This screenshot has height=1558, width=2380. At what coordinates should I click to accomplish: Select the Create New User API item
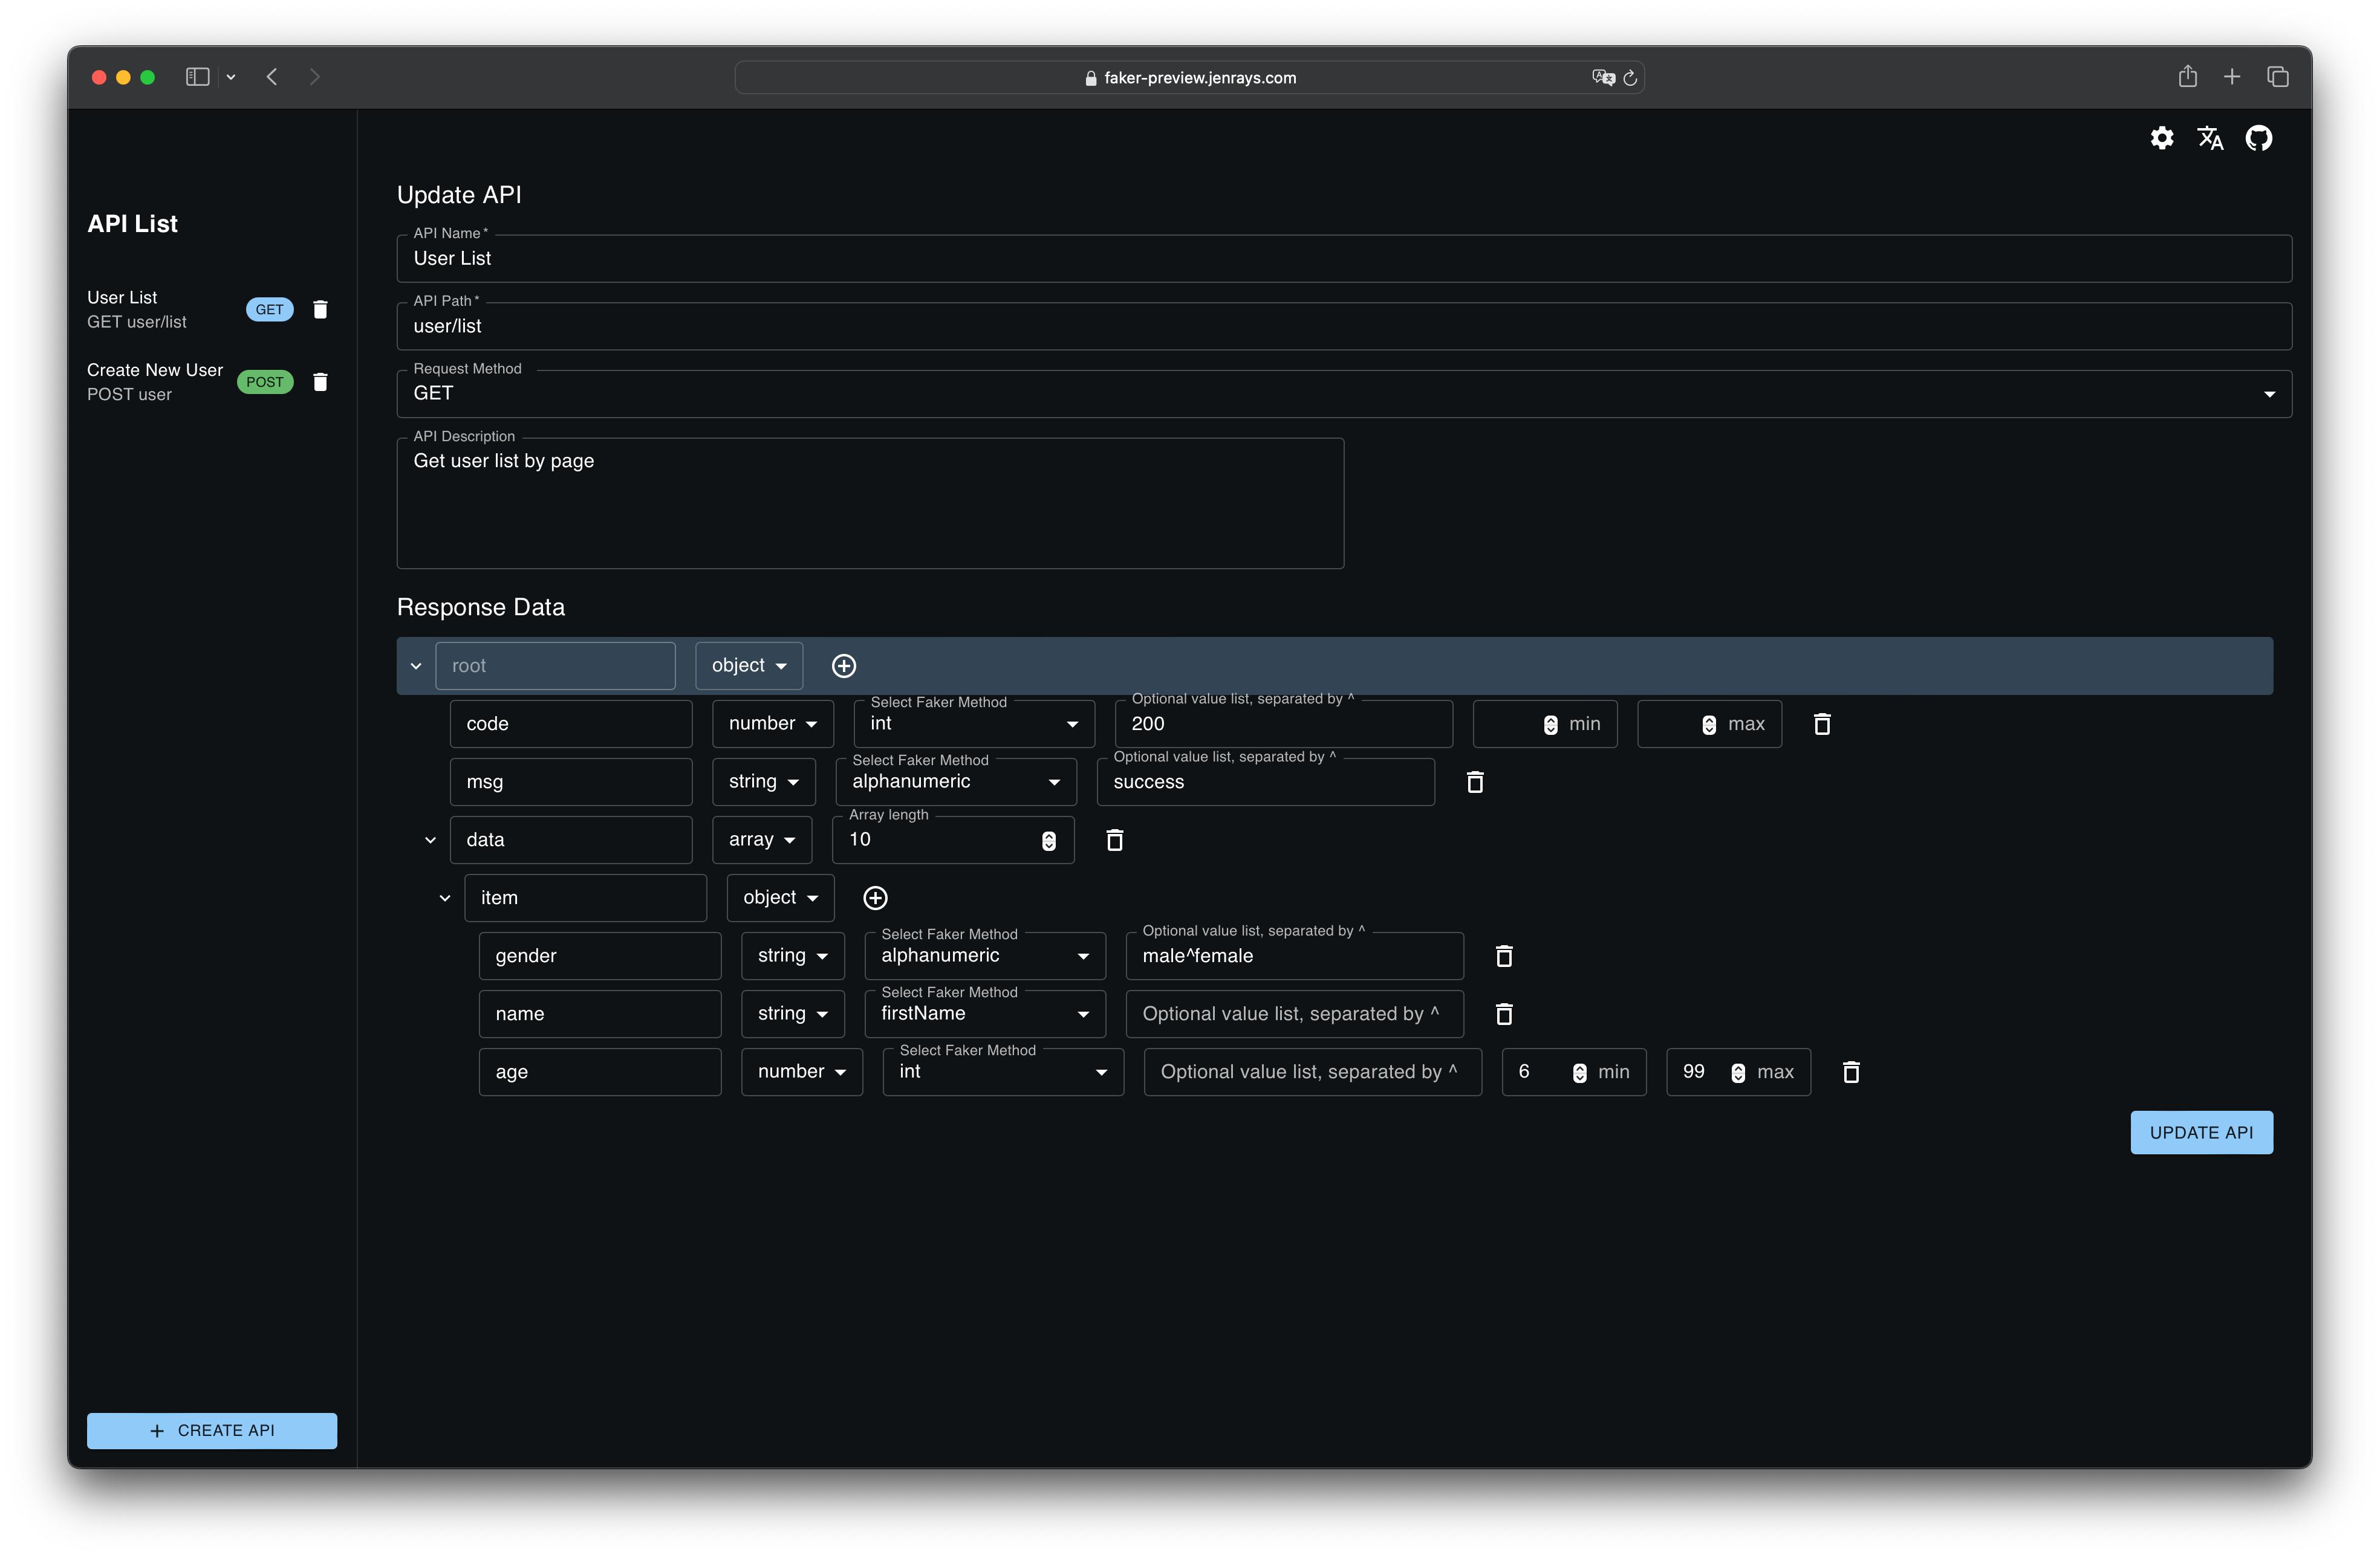[155, 382]
